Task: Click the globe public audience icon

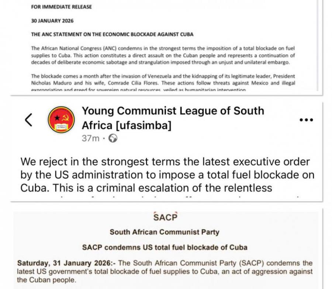Action: tap(113, 138)
